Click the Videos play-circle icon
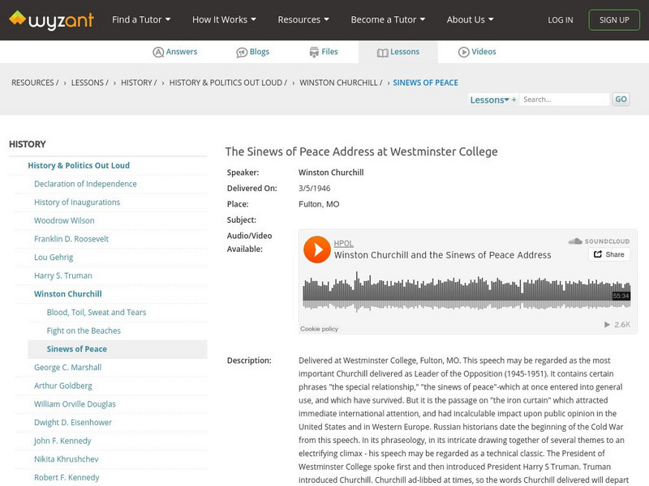The width and height of the screenshot is (649, 486). 464,52
